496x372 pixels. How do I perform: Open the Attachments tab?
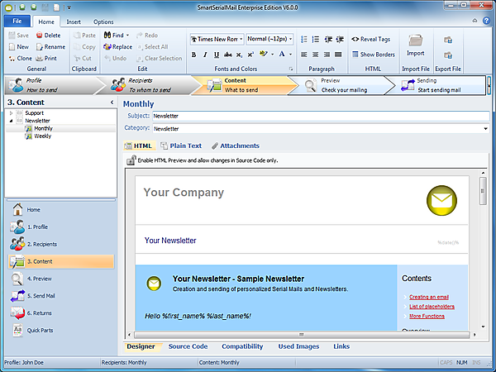coord(236,145)
